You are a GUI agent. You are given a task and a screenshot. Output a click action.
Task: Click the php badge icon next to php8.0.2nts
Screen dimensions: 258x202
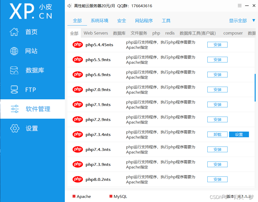coord(77,179)
